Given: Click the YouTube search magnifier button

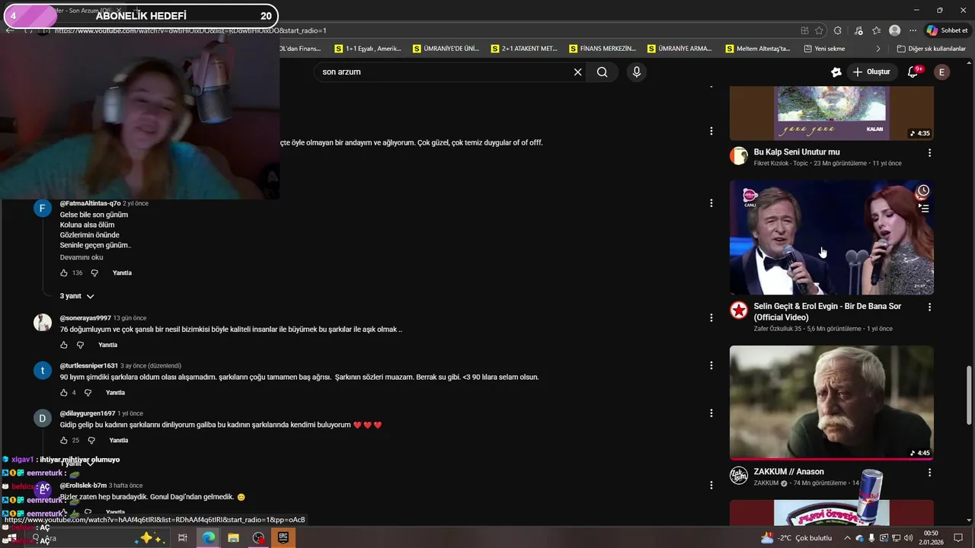Looking at the screenshot, I should [x=603, y=72].
